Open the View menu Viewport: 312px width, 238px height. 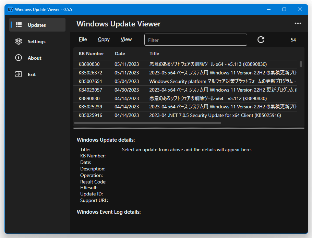(x=126, y=39)
